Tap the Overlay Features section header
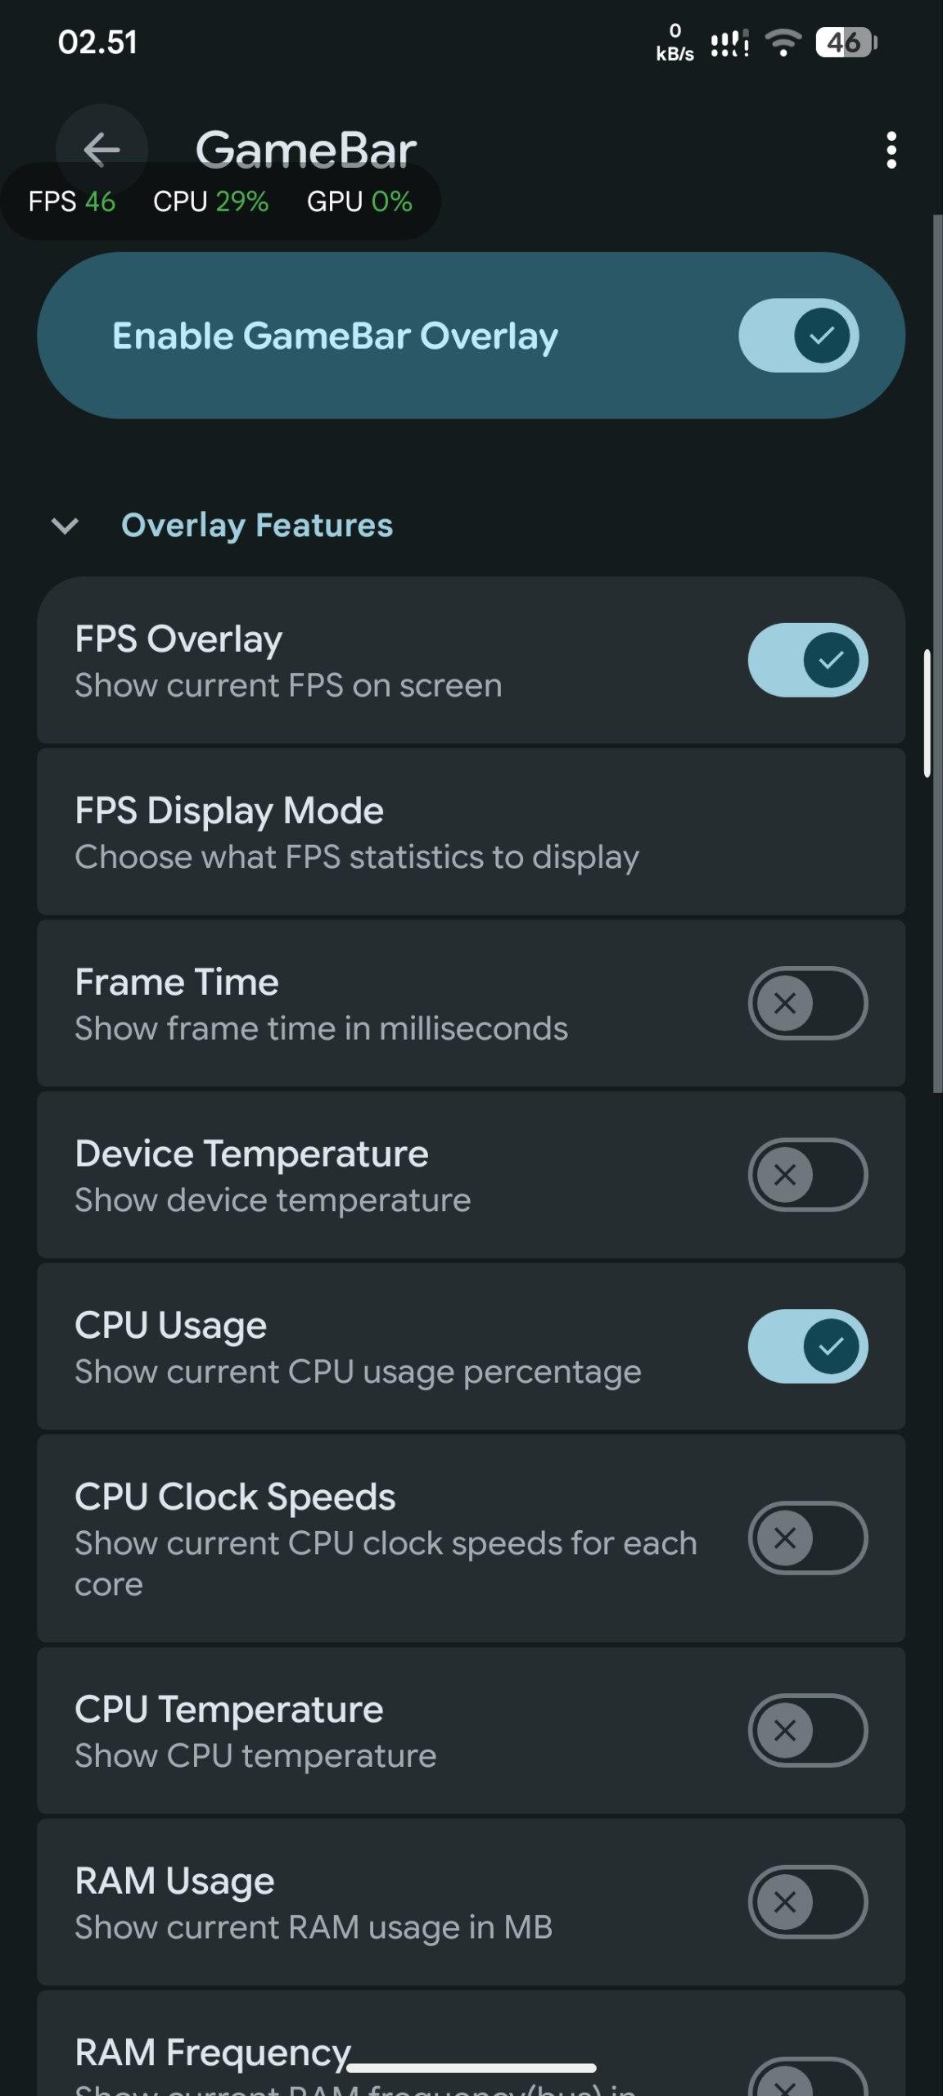Image resolution: width=943 pixels, height=2096 pixels. (257, 526)
